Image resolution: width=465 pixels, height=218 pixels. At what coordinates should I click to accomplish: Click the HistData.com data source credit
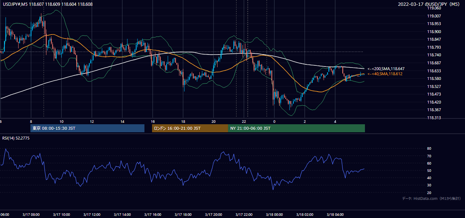pyautogui.click(x=432, y=198)
